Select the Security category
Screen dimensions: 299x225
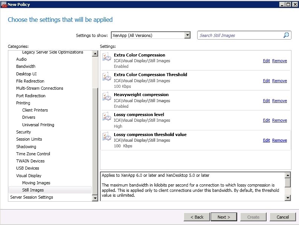(23, 132)
